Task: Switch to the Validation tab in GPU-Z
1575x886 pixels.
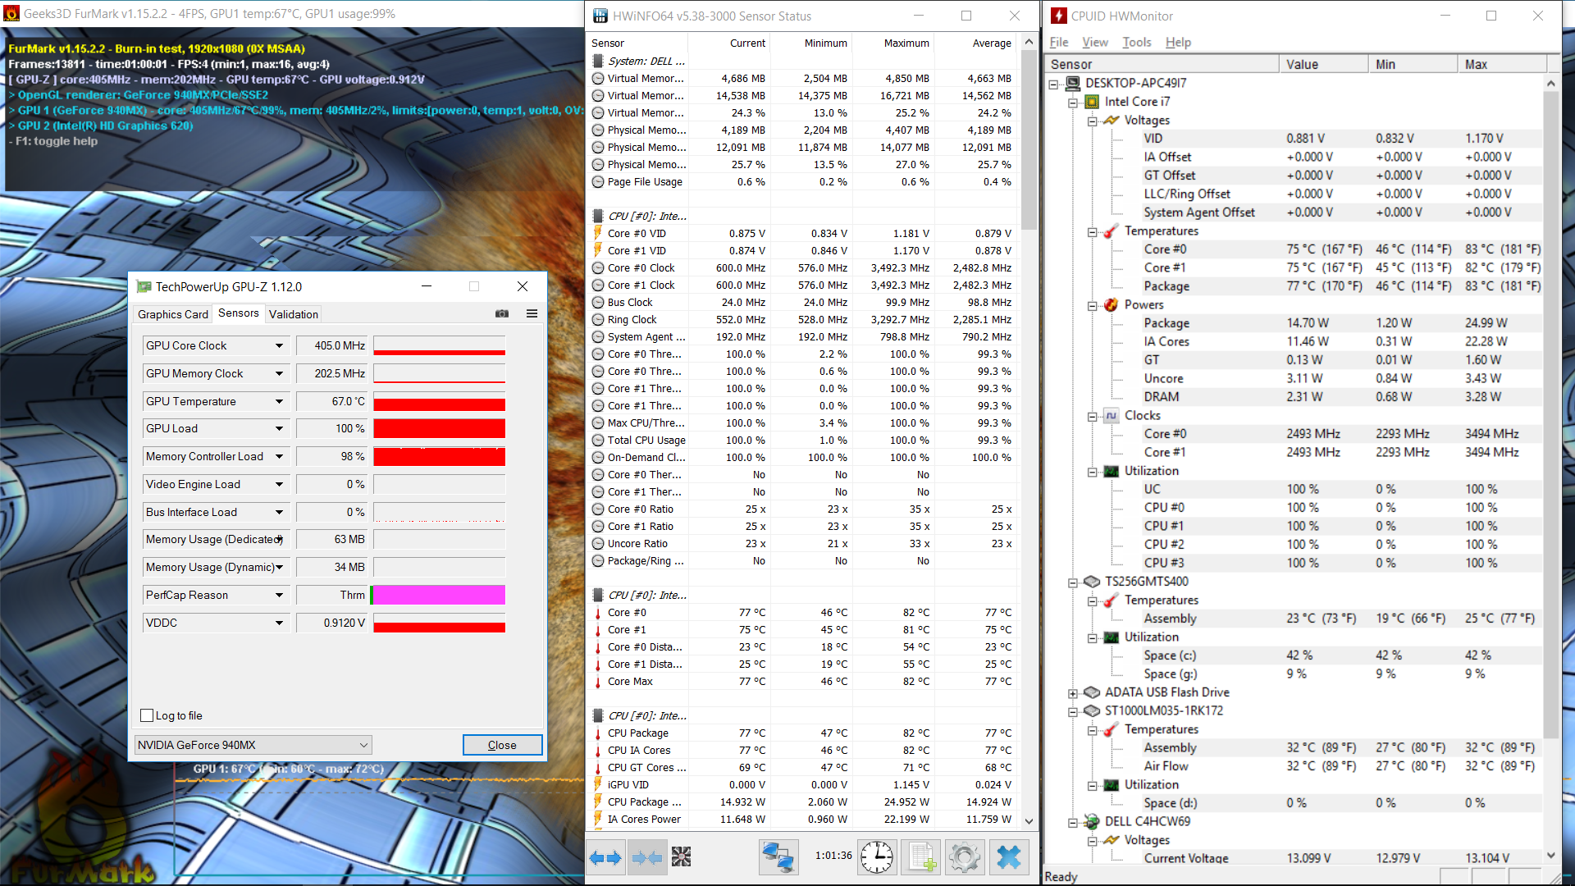Action: click(294, 314)
